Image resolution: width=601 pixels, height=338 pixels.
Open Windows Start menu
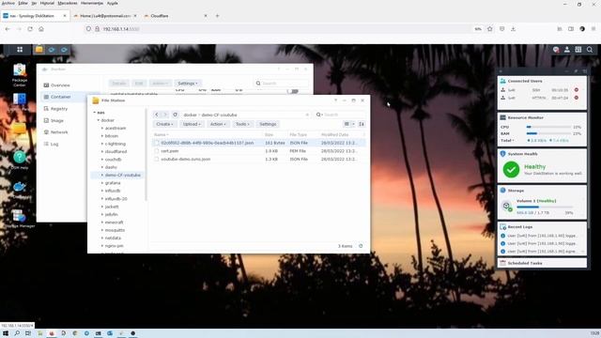tap(6, 333)
